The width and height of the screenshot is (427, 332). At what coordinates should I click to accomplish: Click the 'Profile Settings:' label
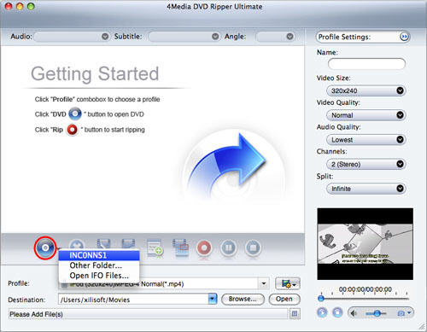coord(344,37)
